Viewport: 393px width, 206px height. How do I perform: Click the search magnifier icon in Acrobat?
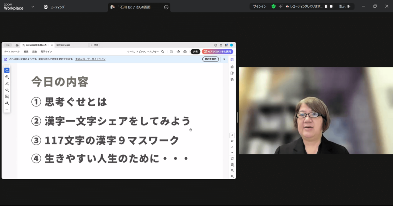(x=163, y=51)
